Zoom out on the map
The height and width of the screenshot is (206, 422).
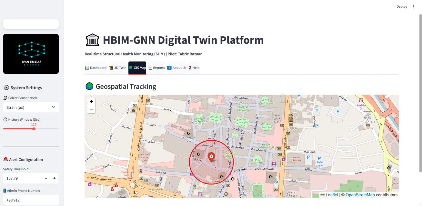point(92,109)
